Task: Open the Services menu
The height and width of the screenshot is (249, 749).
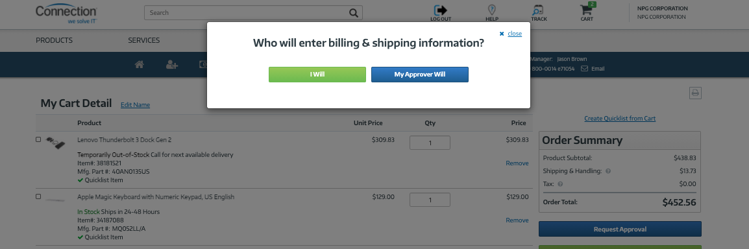Action: tap(144, 41)
